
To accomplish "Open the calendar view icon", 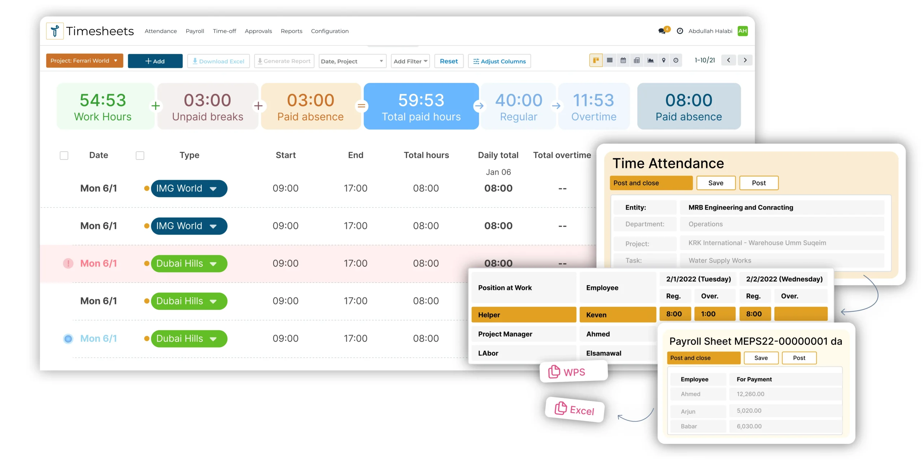I will (x=623, y=60).
